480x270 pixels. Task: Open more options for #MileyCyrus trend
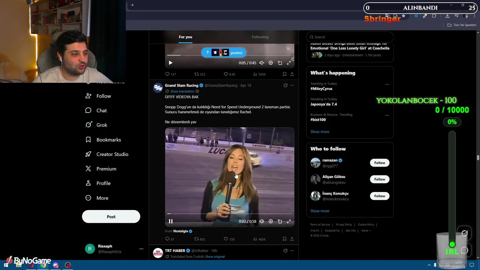point(387,84)
